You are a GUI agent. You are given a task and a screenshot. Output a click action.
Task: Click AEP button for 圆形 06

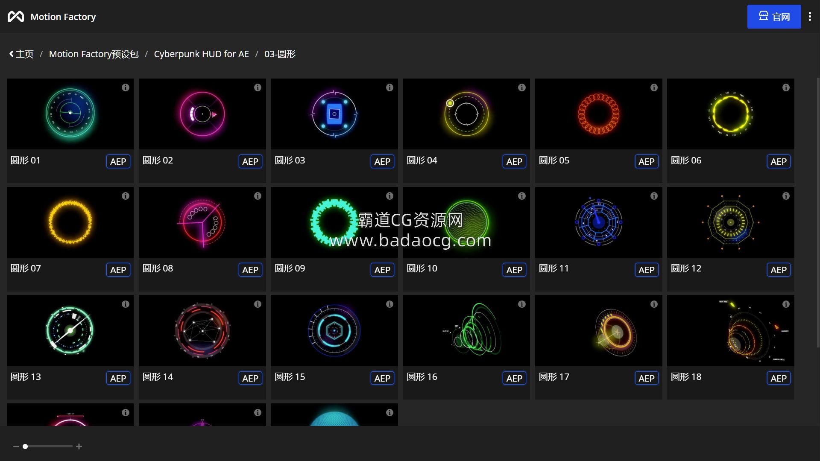[779, 161]
